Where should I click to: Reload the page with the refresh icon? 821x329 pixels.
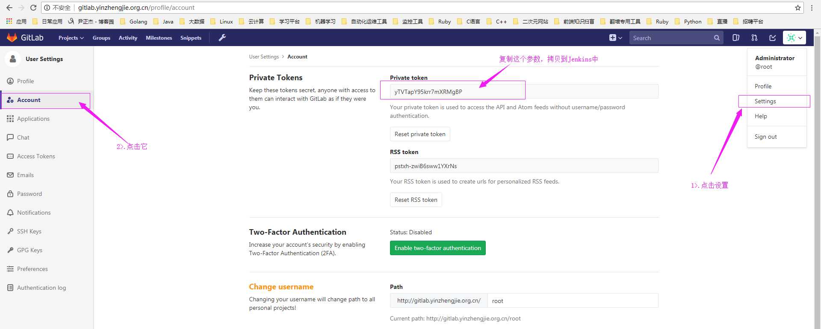(33, 8)
